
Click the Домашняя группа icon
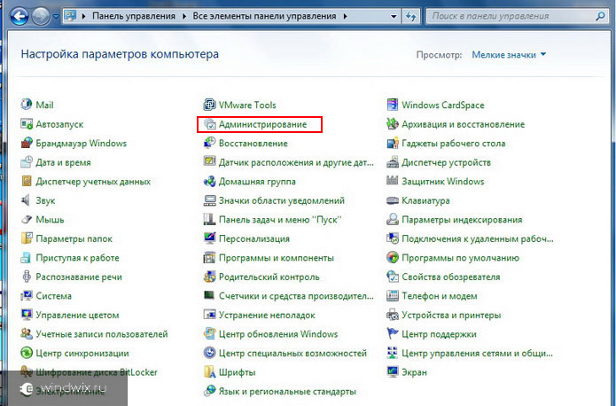click(209, 181)
